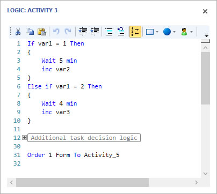
Task: Toggle the line numbers button
Action: click(x=135, y=32)
